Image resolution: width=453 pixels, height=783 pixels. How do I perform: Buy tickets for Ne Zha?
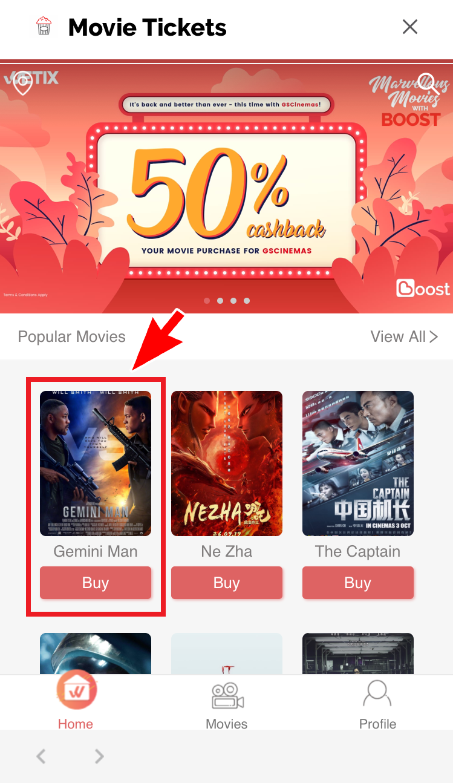227,583
